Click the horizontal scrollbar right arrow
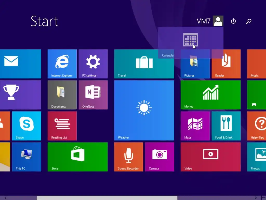266x200 pixels. click(x=256, y=198)
